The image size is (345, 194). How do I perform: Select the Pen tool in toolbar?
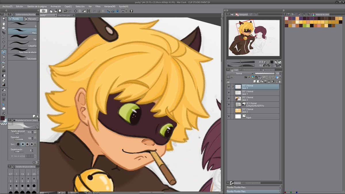tap(4, 52)
